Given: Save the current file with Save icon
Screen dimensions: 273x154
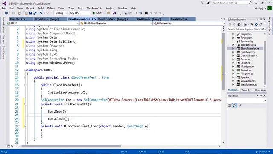Looking at the screenshot, I should point(30,13).
